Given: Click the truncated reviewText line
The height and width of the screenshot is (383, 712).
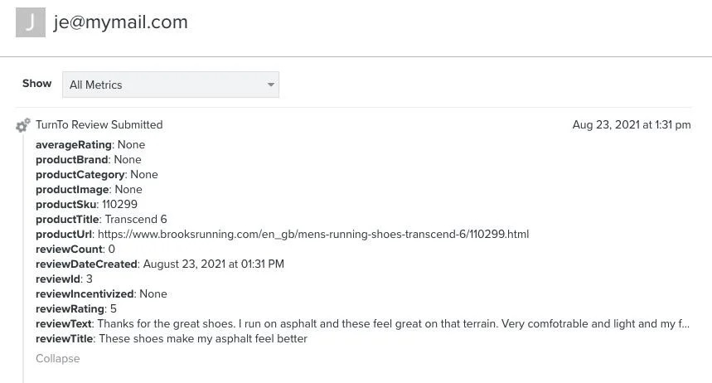Looking at the screenshot, I should tap(392, 323).
